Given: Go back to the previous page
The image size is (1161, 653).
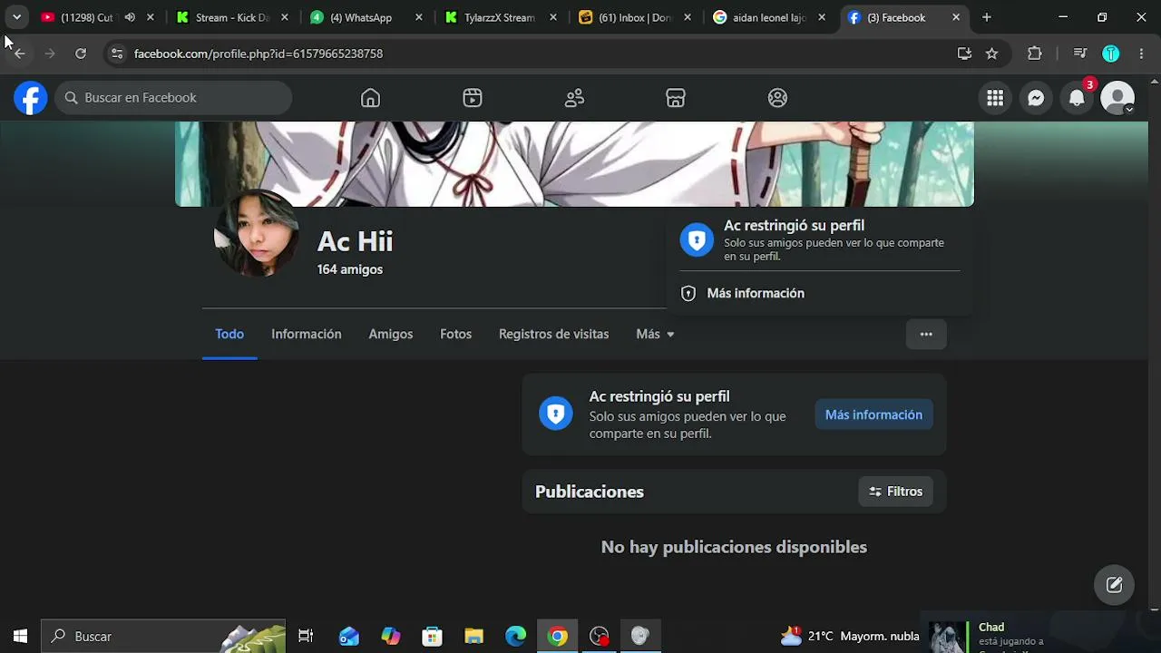Looking at the screenshot, I should pyautogui.click(x=20, y=54).
